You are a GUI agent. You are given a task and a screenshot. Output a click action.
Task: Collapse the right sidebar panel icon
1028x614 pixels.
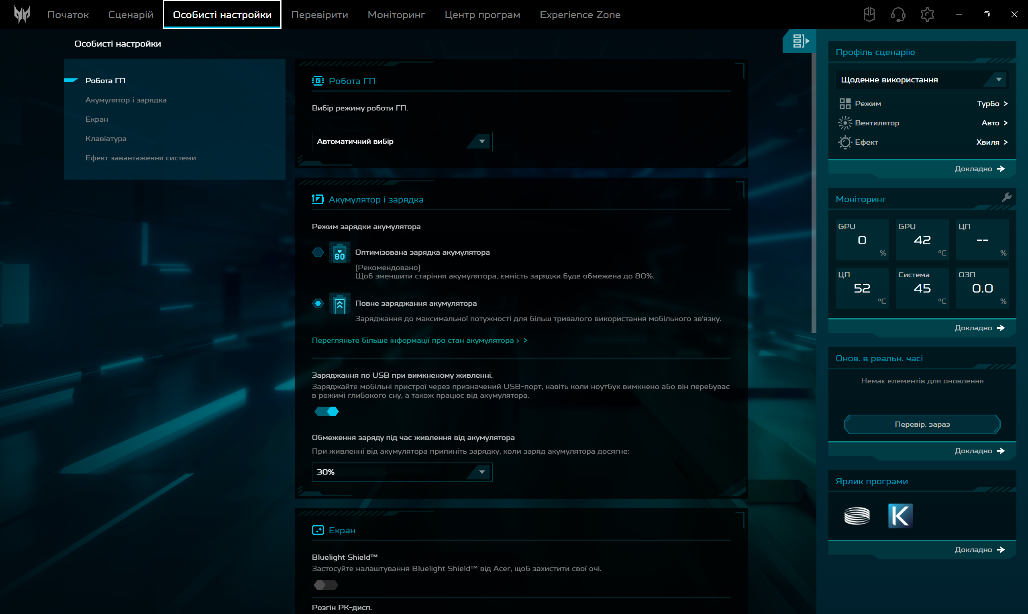coord(800,41)
